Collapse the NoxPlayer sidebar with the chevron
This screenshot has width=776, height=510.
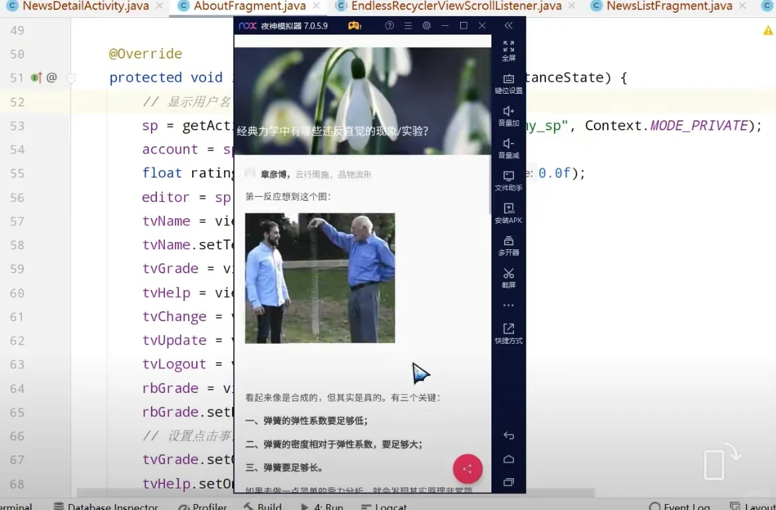(x=508, y=25)
